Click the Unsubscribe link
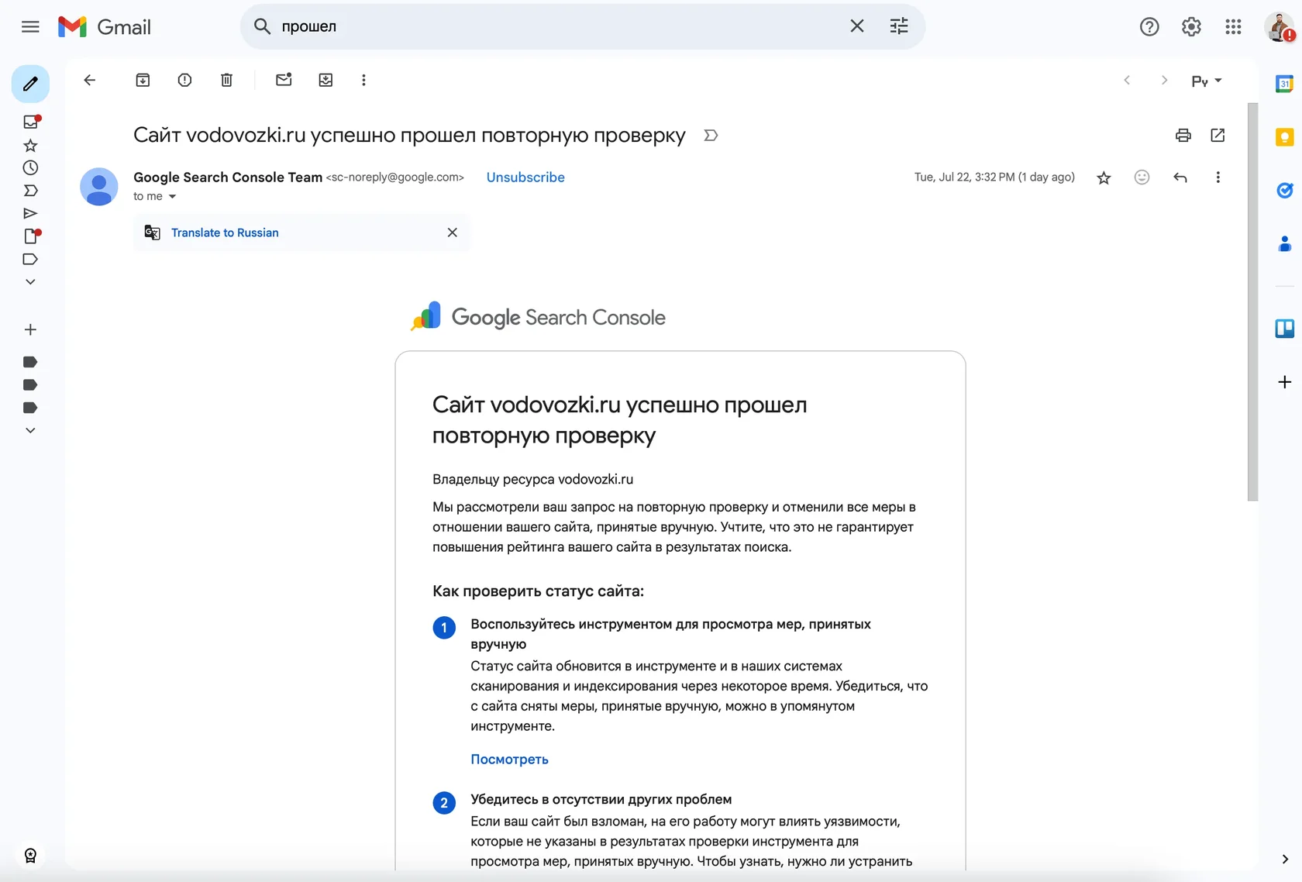 pos(525,177)
